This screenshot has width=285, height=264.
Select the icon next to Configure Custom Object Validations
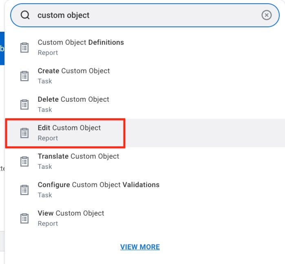coord(25,190)
